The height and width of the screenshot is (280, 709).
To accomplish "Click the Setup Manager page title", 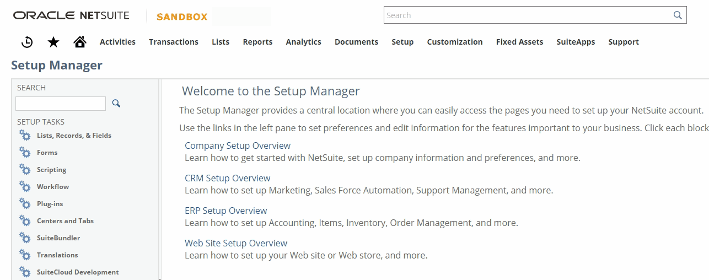I will click(x=57, y=65).
